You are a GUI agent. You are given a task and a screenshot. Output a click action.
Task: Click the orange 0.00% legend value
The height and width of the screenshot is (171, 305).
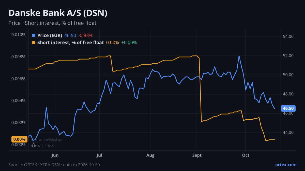(113, 43)
